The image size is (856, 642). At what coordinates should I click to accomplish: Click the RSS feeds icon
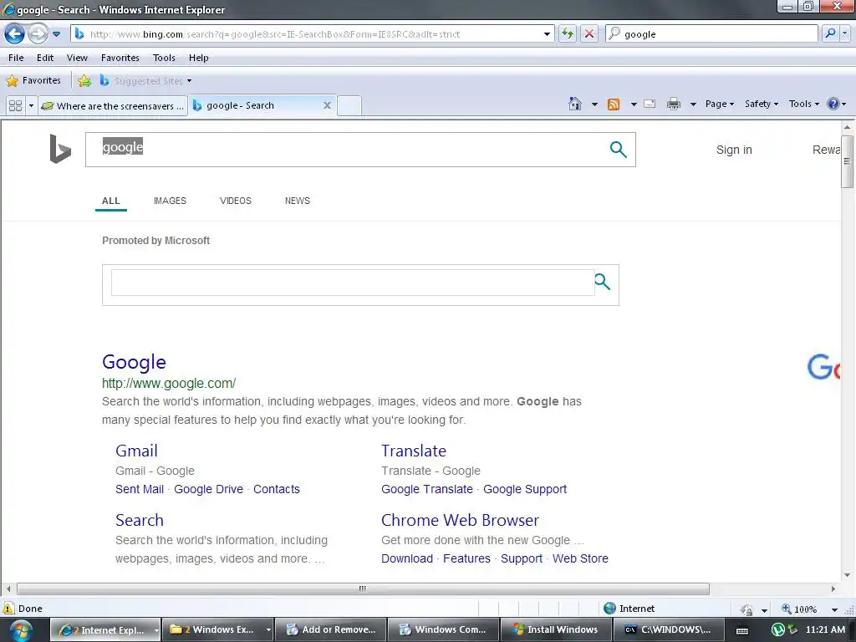click(614, 104)
